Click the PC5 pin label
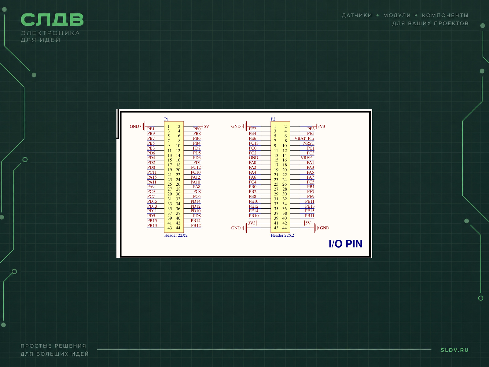This screenshot has width=489, height=367. click(311, 182)
